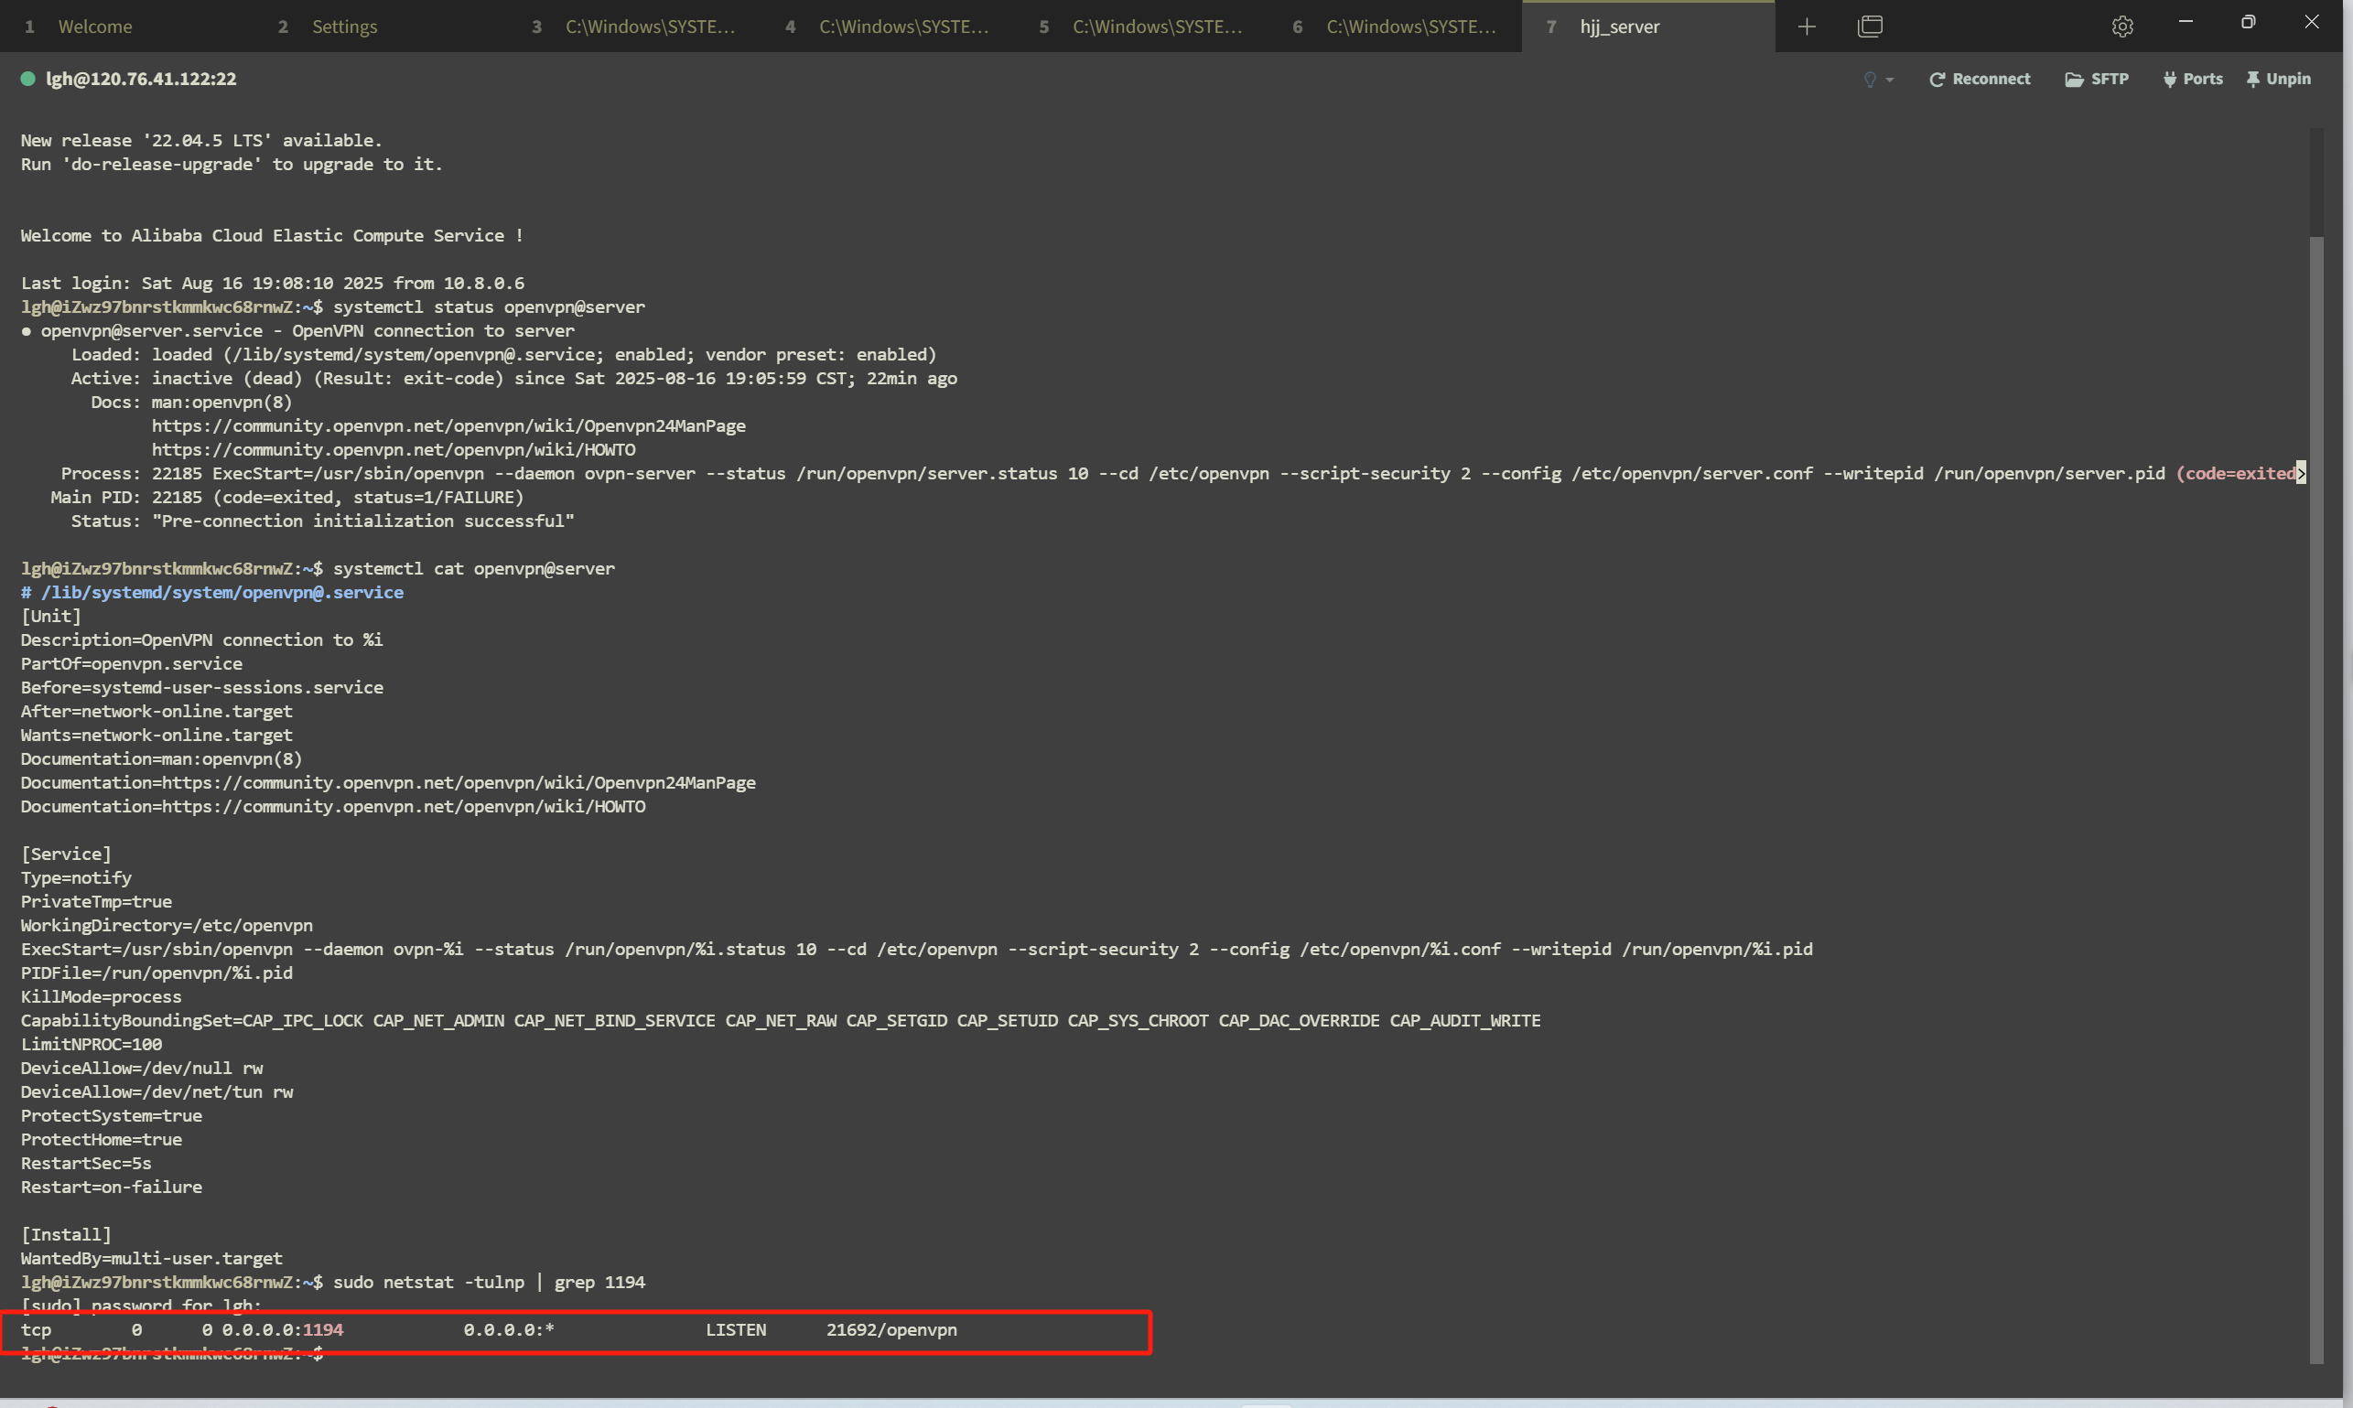Open the profiles and connections window icon
Screen dimensions: 2353x1408
(1870, 27)
